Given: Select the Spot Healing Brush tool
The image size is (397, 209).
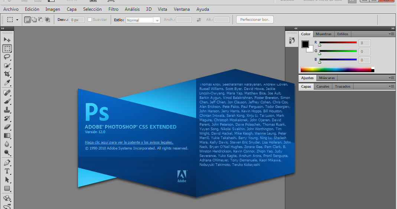Looking at the screenshot, I should (x=7, y=93).
